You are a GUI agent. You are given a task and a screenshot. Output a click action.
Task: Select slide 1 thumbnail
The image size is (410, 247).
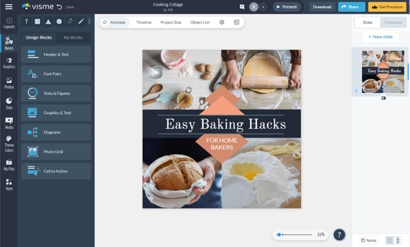[383, 72]
